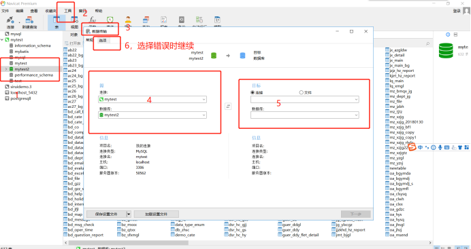This screenshot has height=249, width=471.
Task: Click the 保存设置文件 button
Action: 106,214
